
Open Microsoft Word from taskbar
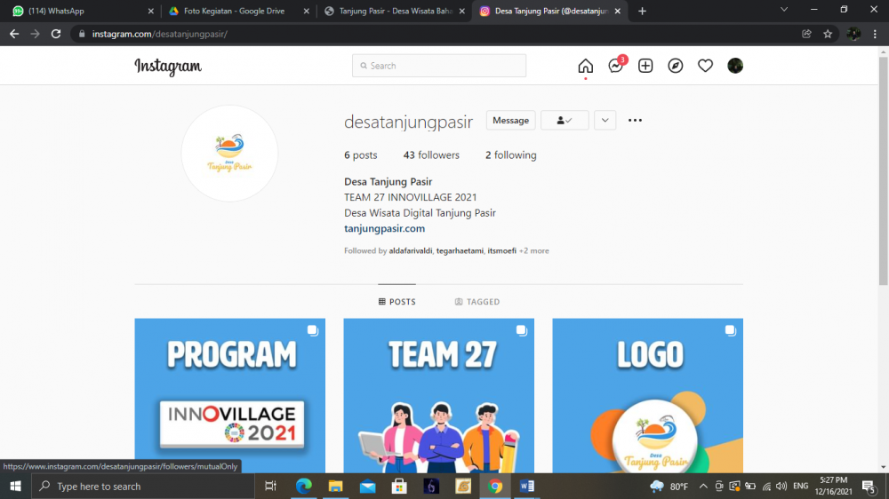(x=526, y=486)
